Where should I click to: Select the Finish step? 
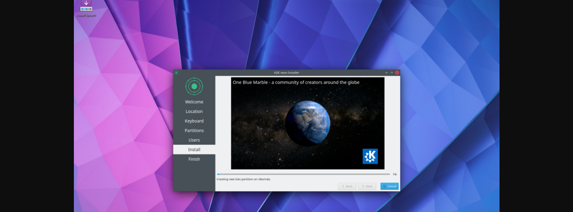point(194,159)
